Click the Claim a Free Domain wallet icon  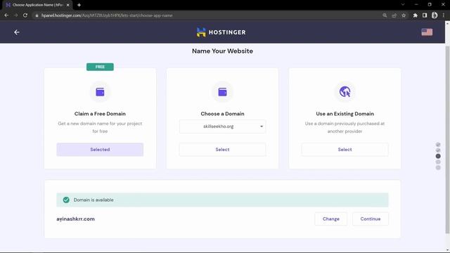(100, 92)
